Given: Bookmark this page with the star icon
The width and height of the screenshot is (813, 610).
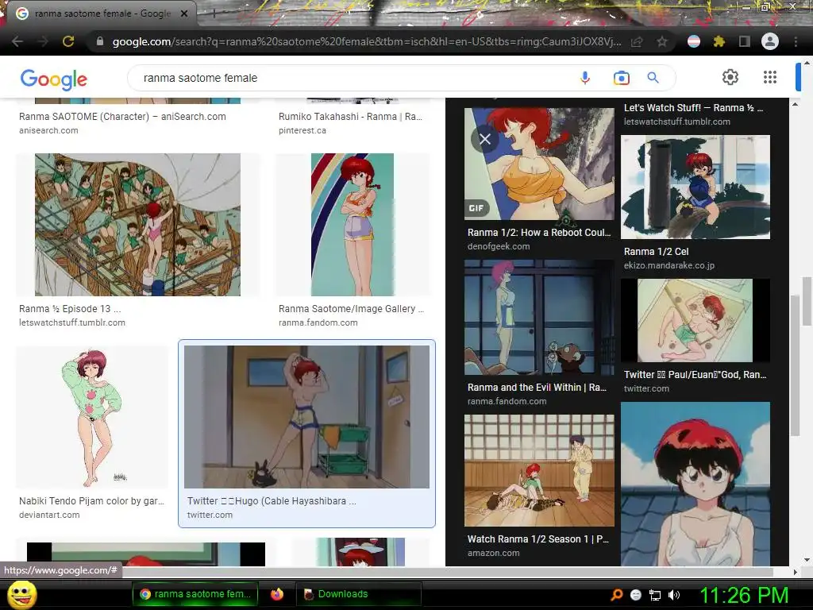Looking at the screenshot, I should (x=661, y=41).
